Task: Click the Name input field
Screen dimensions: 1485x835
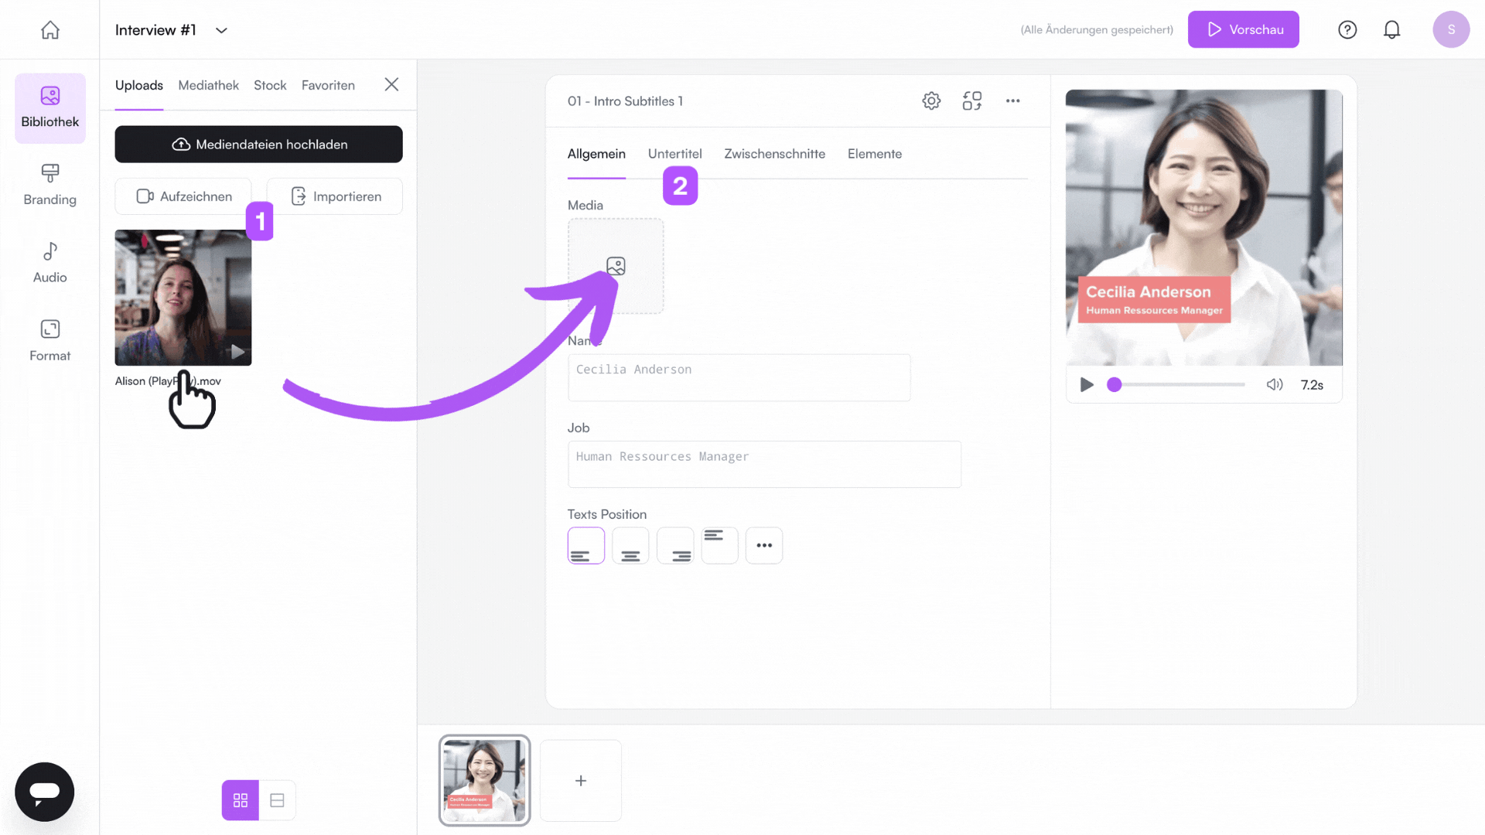Action: pos(739,378)
